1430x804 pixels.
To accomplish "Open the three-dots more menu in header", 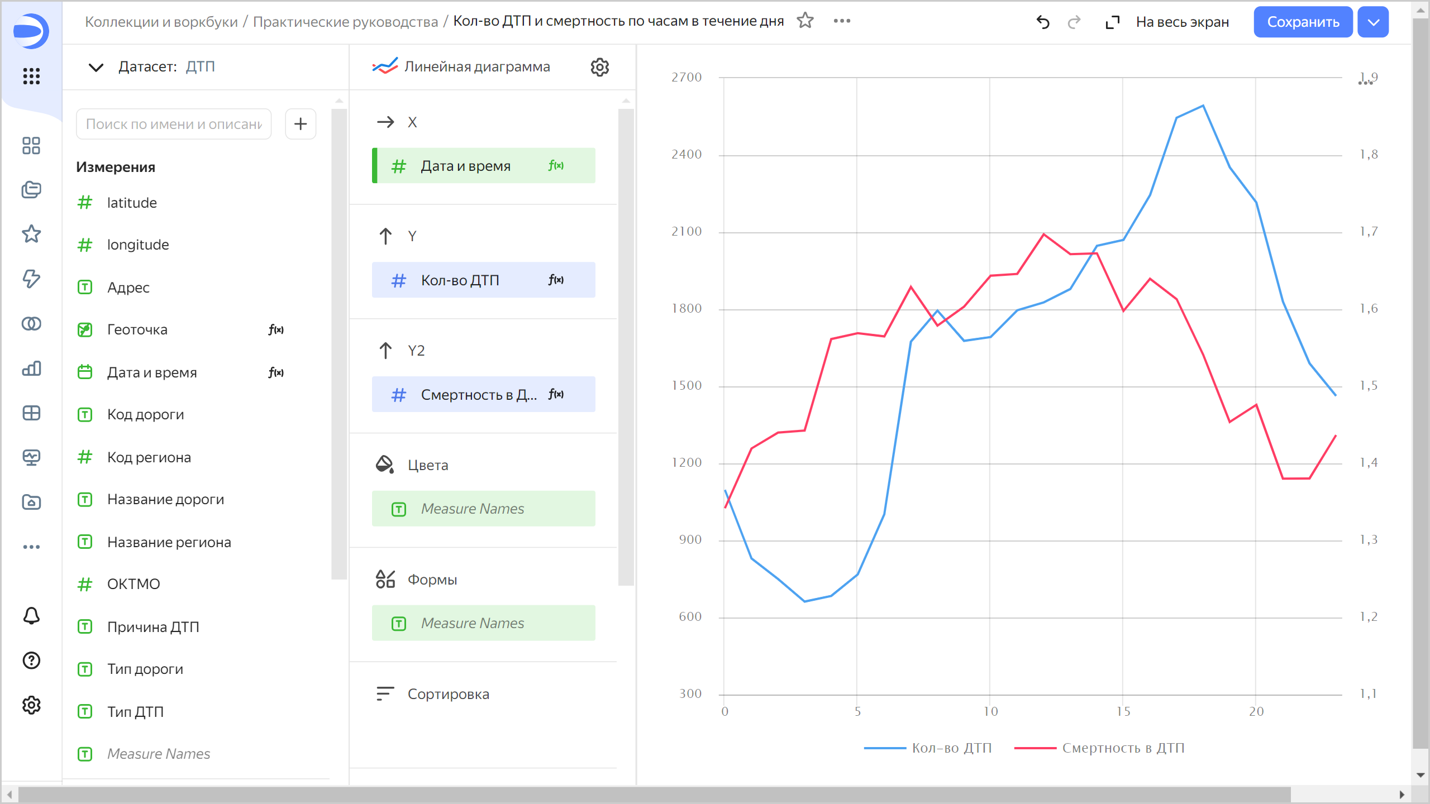I will point(842,21).
